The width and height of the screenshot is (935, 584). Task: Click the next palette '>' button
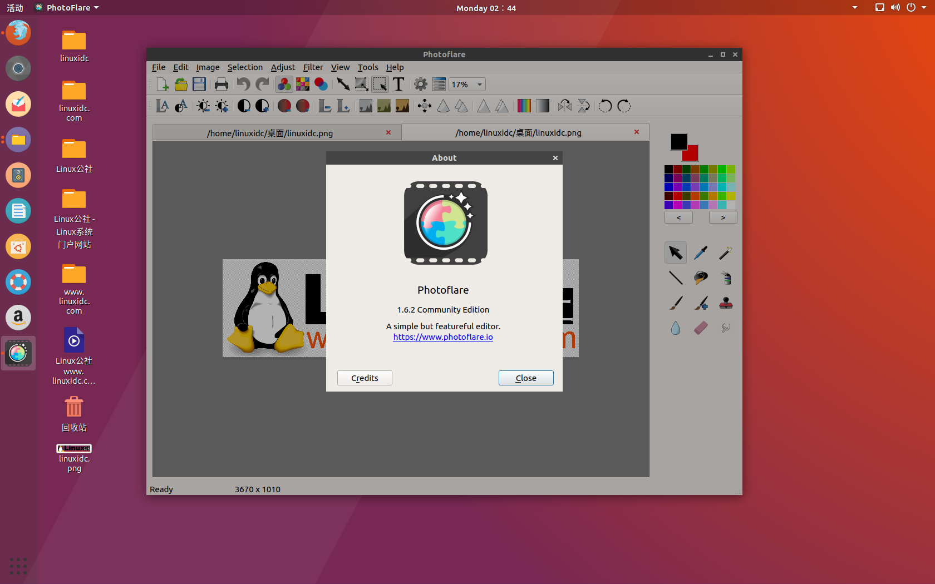[x=723, y=217]
